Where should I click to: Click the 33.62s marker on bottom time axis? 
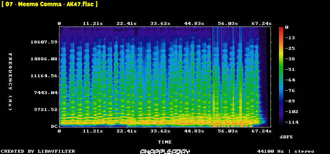[x=161, y=131]
